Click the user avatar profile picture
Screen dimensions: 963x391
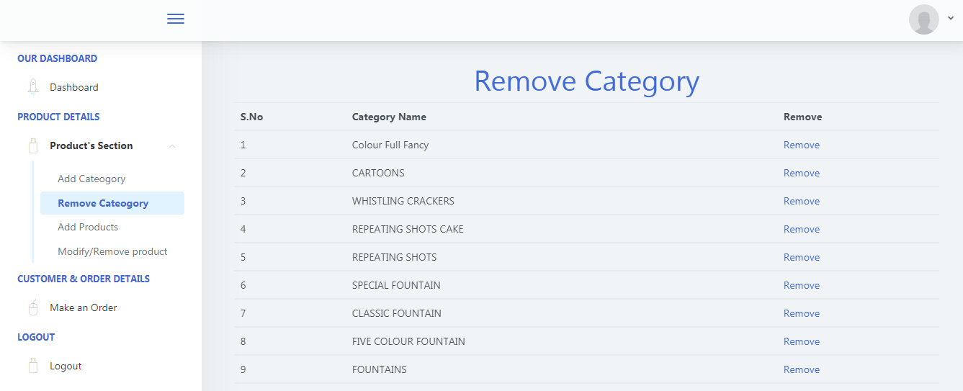(x=923, y=19)
